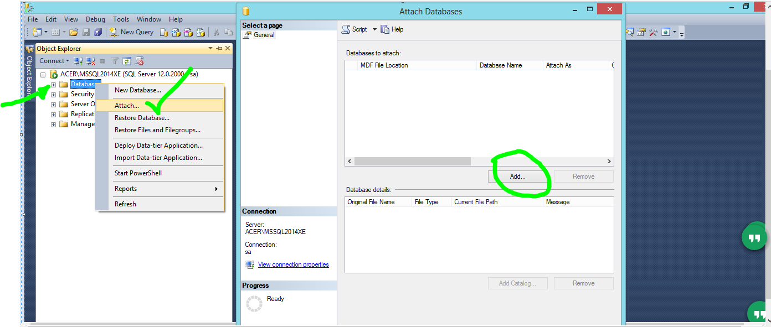Click the Database Name column header
Viewport: 771px width, 327px height.
pos(510,65)
